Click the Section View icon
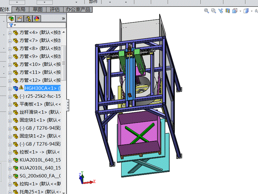The height and width of the screenshot is (194, 258). (228, 11)
